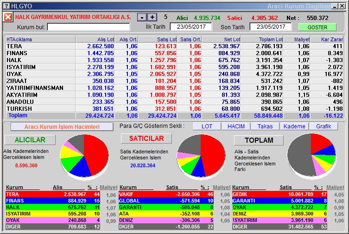Sort by Net Lot column header

tap(221, 39)
